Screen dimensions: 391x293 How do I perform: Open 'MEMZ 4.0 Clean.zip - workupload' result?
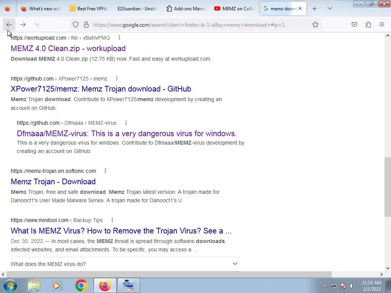click(x=68, y=48)
